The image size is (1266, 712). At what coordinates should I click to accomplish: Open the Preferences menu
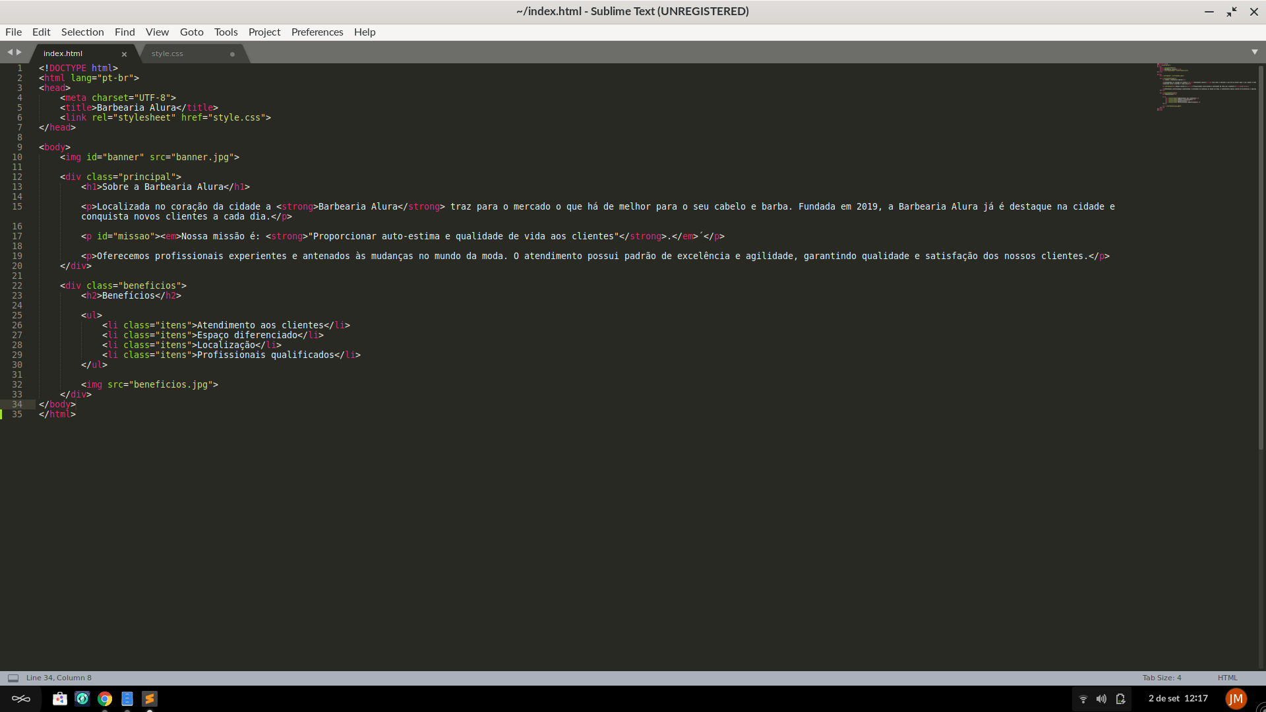[317, 32]
